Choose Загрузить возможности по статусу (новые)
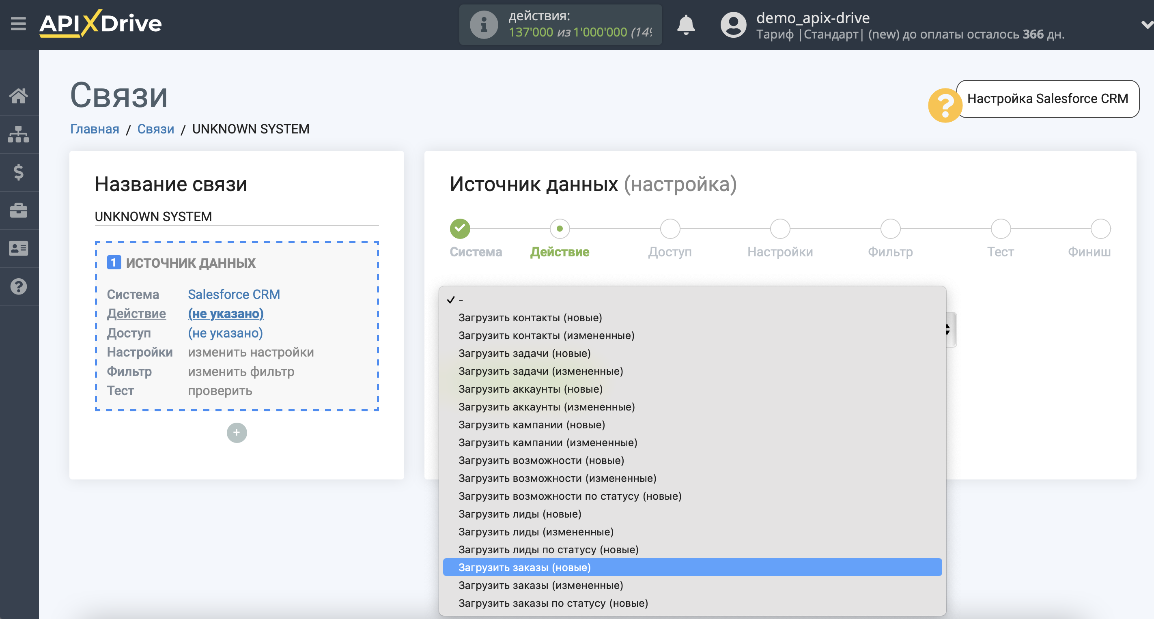This screenshot has width=1154, height=619. pyautogui.click(x=692, y=496)
